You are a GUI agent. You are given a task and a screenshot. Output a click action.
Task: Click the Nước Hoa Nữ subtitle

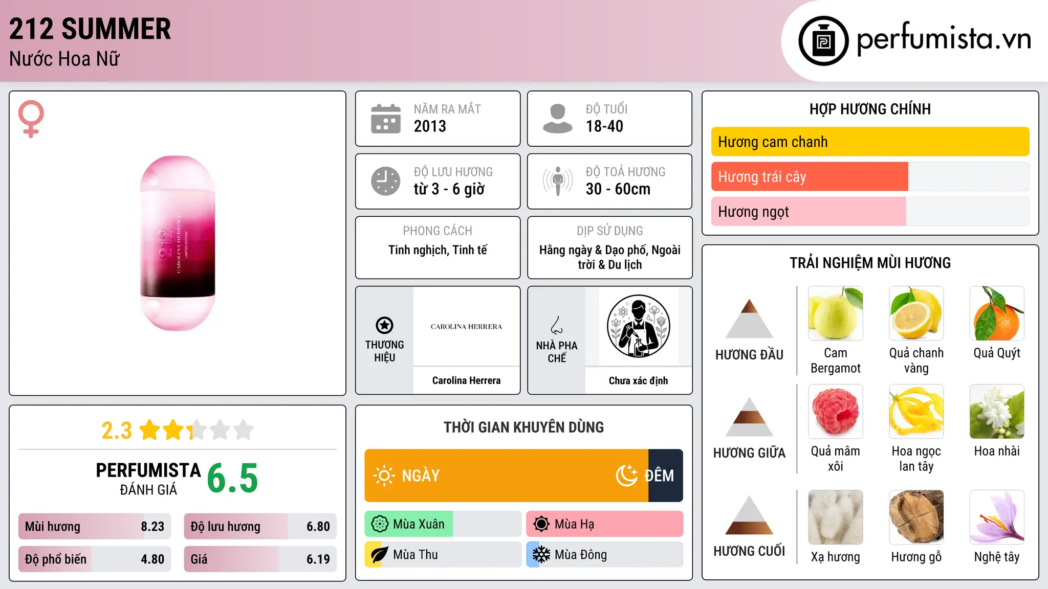pyautogui.click(x=64, y=59)
